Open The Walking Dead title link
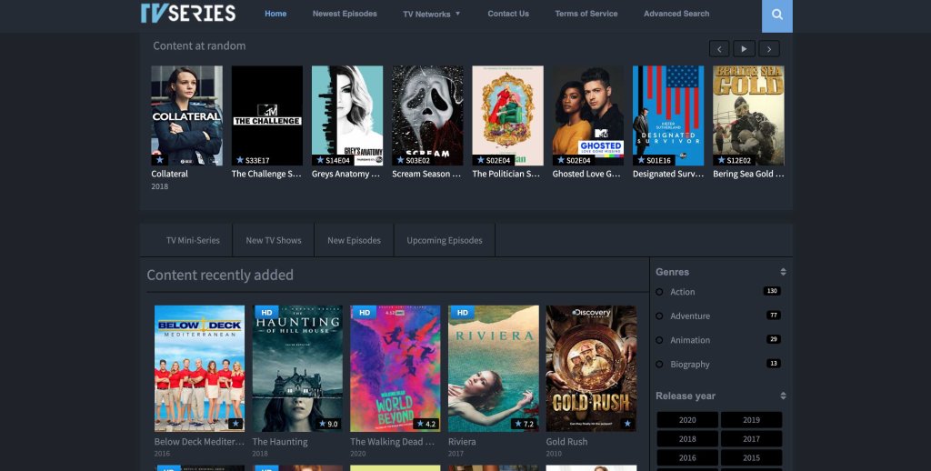Screen dimensions: 931x471 [x=393, y=442]
